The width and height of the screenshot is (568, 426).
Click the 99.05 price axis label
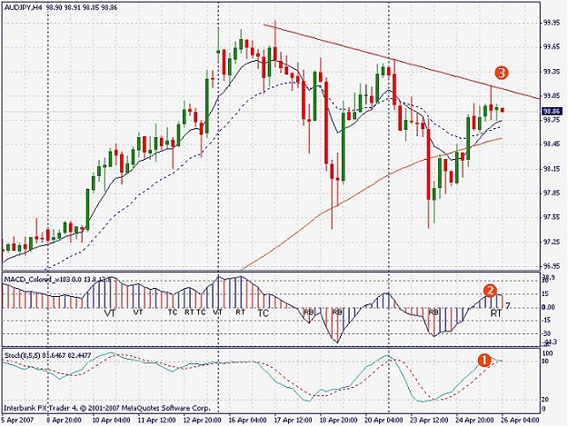tap(552, 96)
